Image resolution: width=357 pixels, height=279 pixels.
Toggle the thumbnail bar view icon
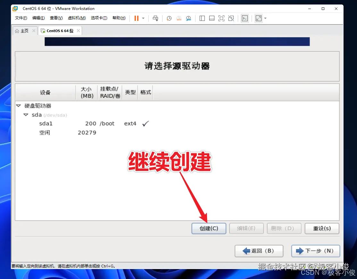(x=212, y=18)
